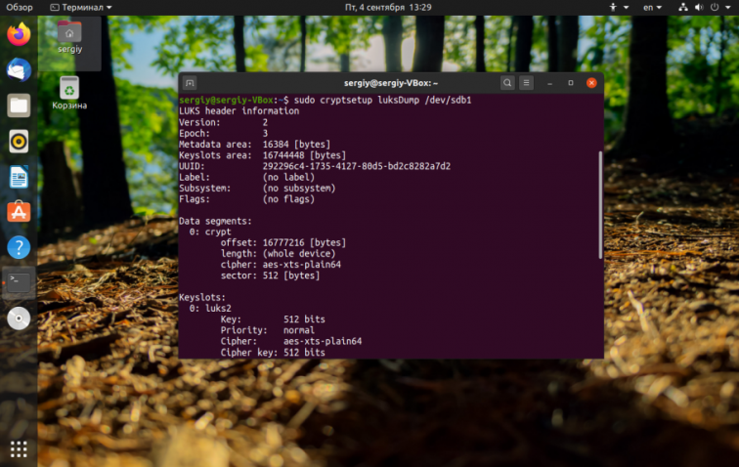Click the terminal search icon
The height and width of the screenshot is (467, 739).
507,83
